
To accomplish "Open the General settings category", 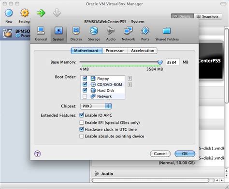I will (41, 34).
